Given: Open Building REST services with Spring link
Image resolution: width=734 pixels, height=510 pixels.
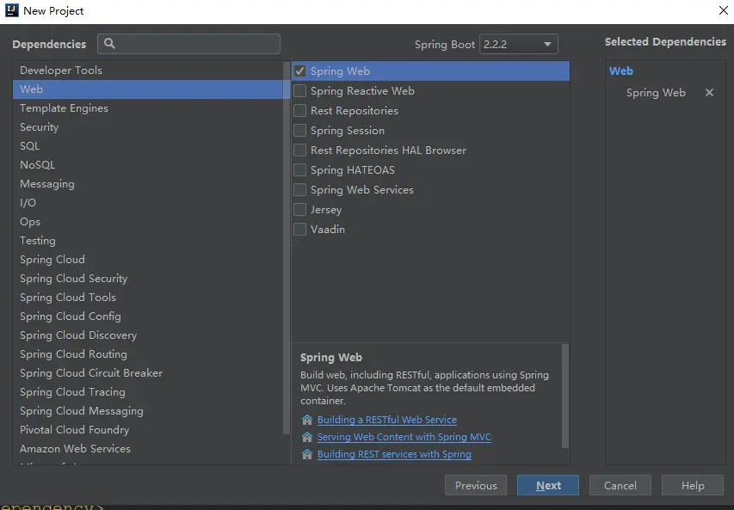Looking at the screenshot, I should click(x=394, y=454).
